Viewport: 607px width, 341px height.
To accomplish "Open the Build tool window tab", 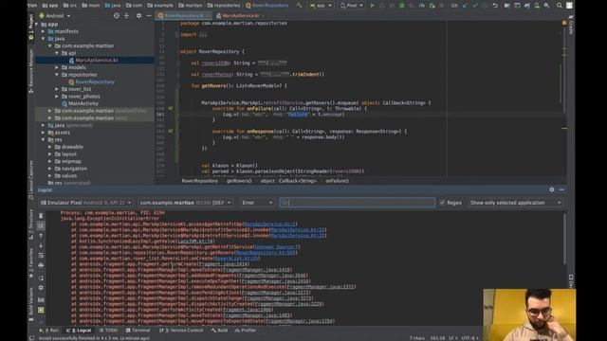I will tap(220, 331).
